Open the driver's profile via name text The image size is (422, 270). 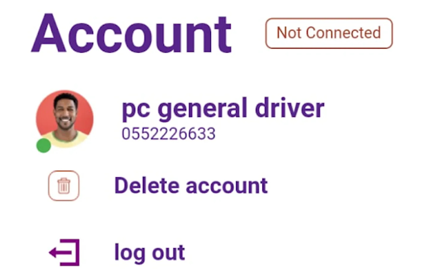click(223, 109)
